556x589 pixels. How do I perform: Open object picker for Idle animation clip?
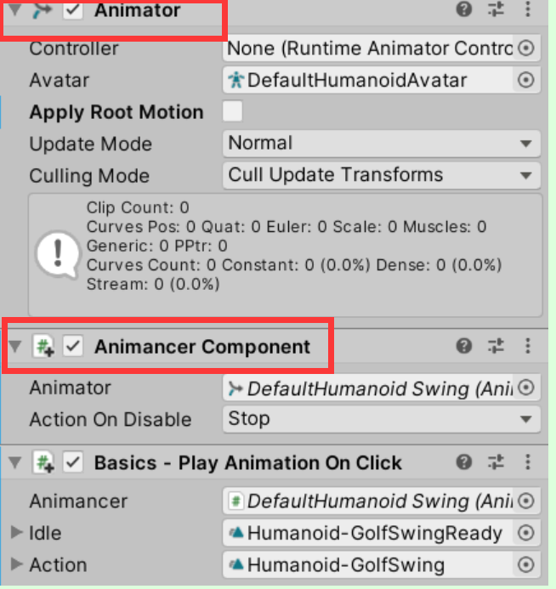(526, 533)
